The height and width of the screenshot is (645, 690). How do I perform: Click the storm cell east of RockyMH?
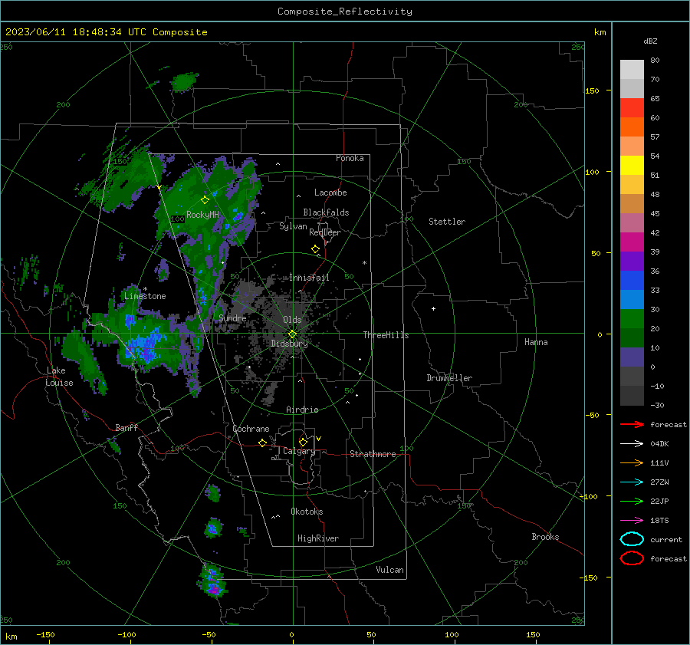pos(238,216)
